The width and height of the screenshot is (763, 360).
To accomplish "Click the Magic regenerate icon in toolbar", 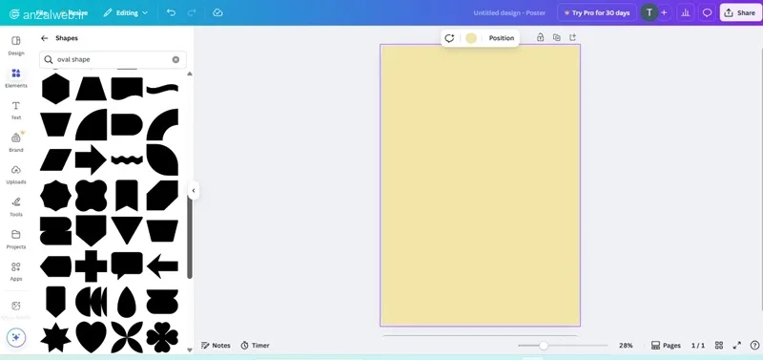I will (x=449, y=38).
